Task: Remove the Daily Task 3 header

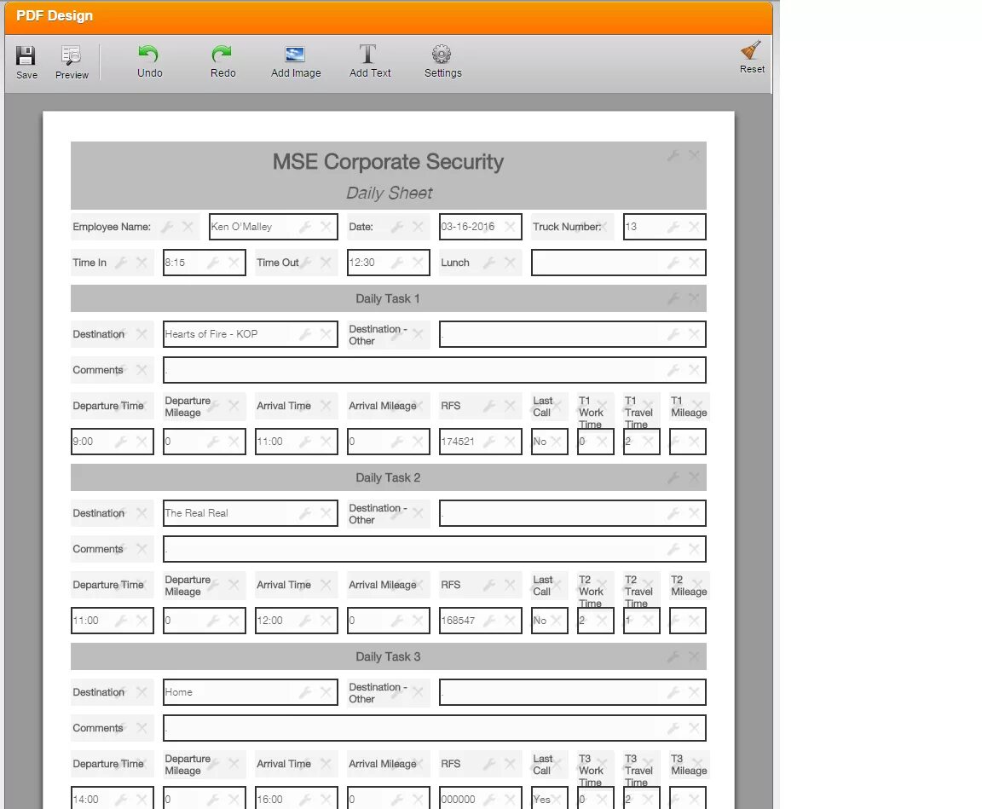Action: [695, 656]
